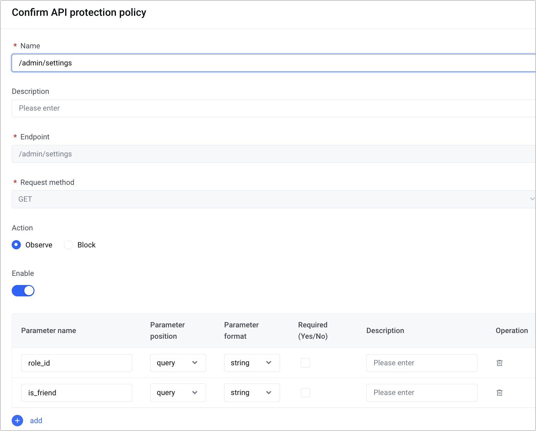
Task: Click Description field in role_id row
Action: 422,363
